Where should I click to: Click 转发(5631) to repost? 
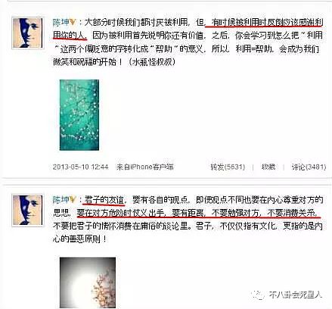click(228, 167)
